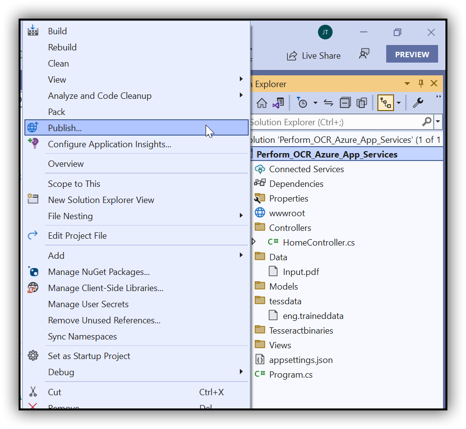Open the Pending Changes Filter dropdown arrow
The width and height of the screenshot is (466, 429).
tap(315, 103)
